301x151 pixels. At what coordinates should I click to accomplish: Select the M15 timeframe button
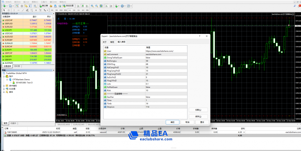(61, 10)
